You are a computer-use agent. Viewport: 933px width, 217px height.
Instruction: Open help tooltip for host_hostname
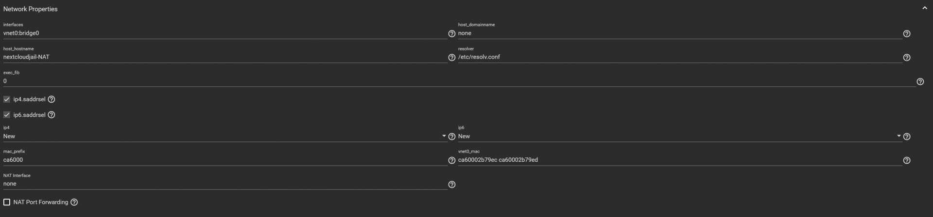[451, 57]
